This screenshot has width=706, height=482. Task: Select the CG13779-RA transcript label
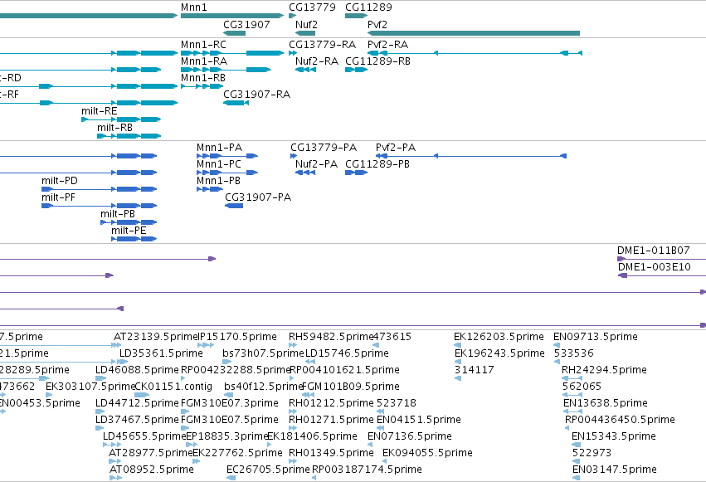(x=323, y=45)
